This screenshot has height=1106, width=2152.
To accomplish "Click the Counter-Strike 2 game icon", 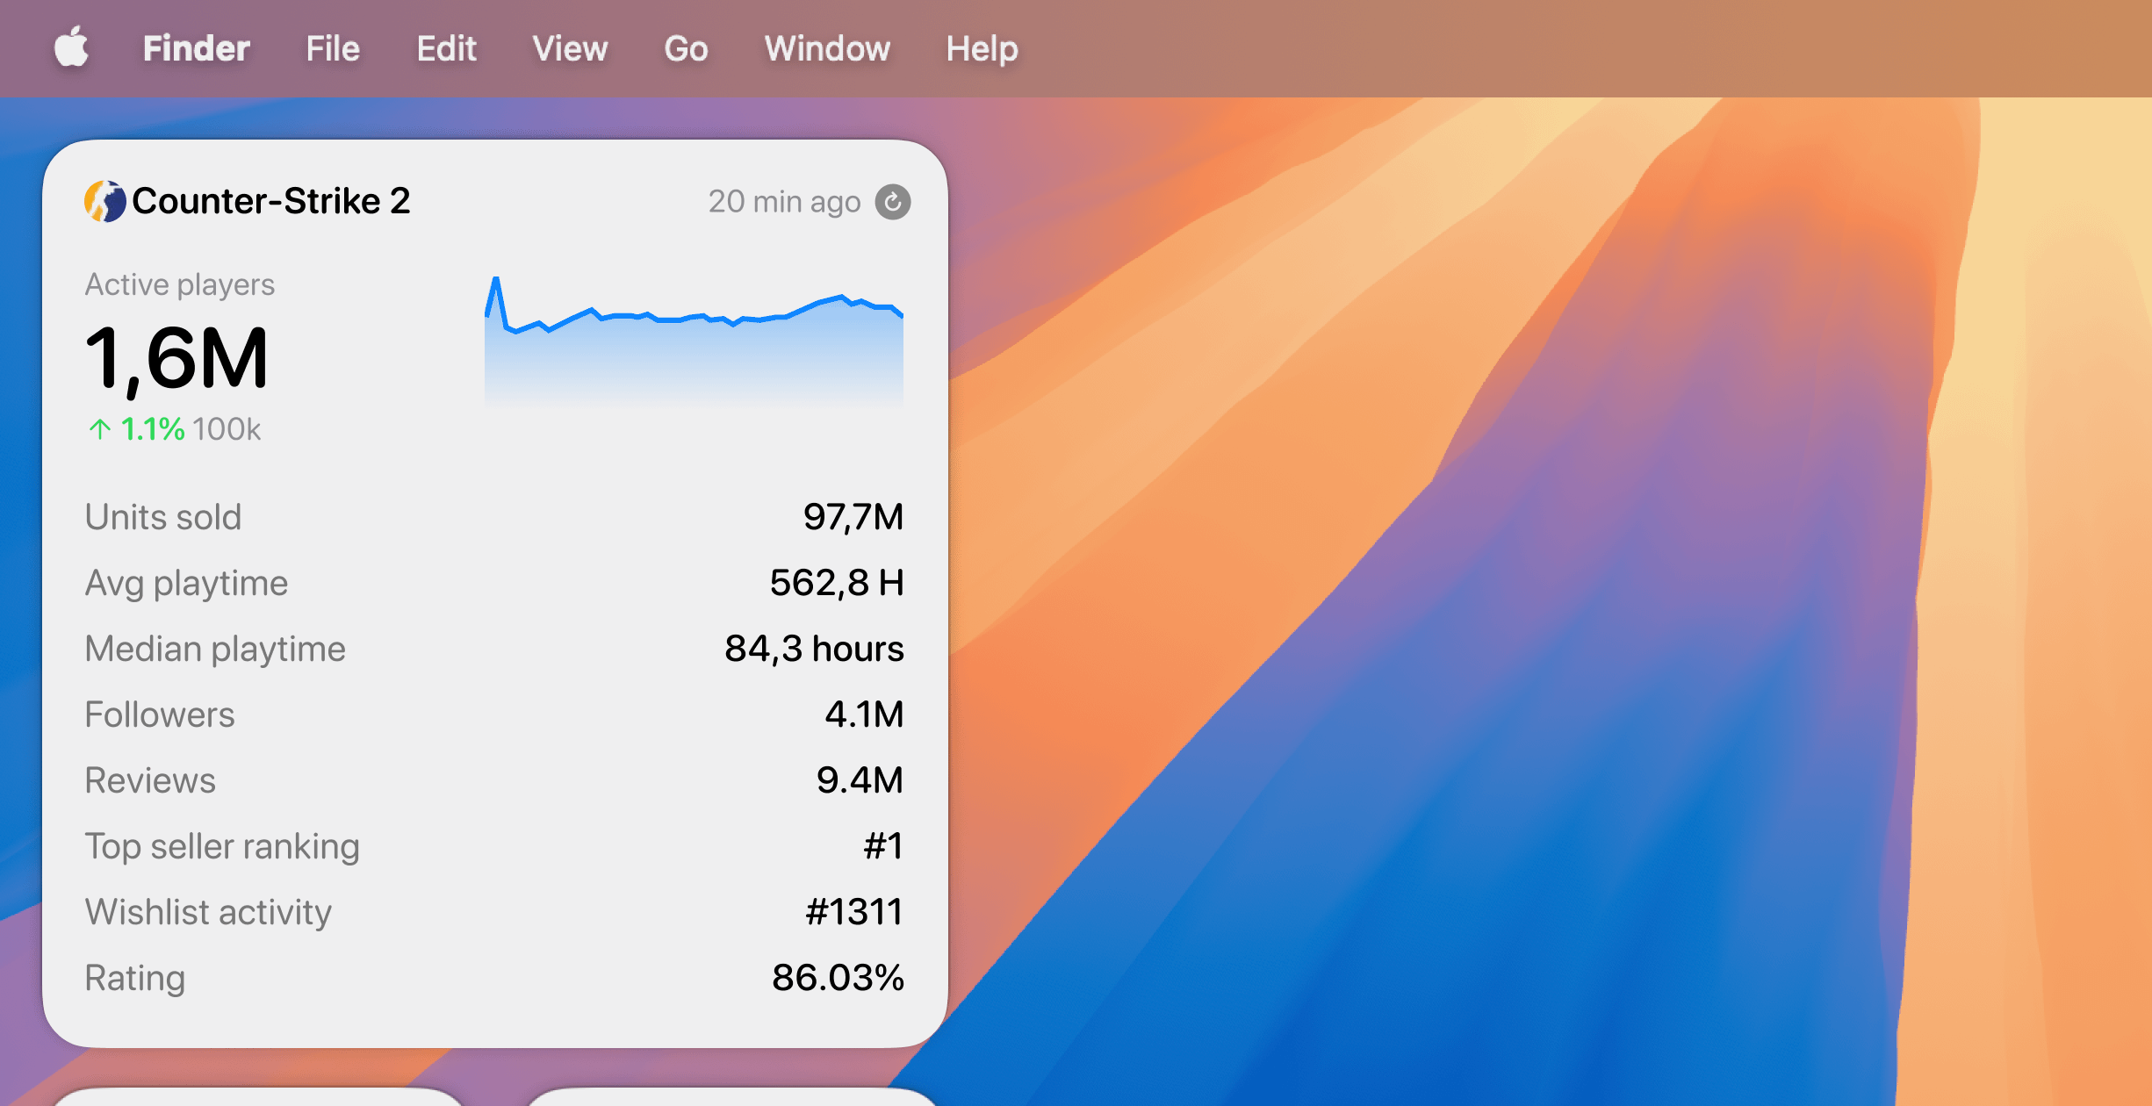I will click(x=105, y=201).
